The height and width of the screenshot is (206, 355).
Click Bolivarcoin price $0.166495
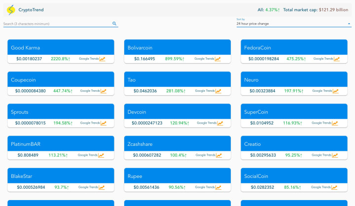coord(144,59)
